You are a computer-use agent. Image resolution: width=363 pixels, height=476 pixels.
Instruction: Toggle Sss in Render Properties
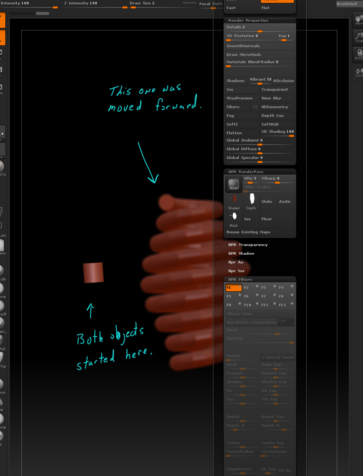point(242,90)
